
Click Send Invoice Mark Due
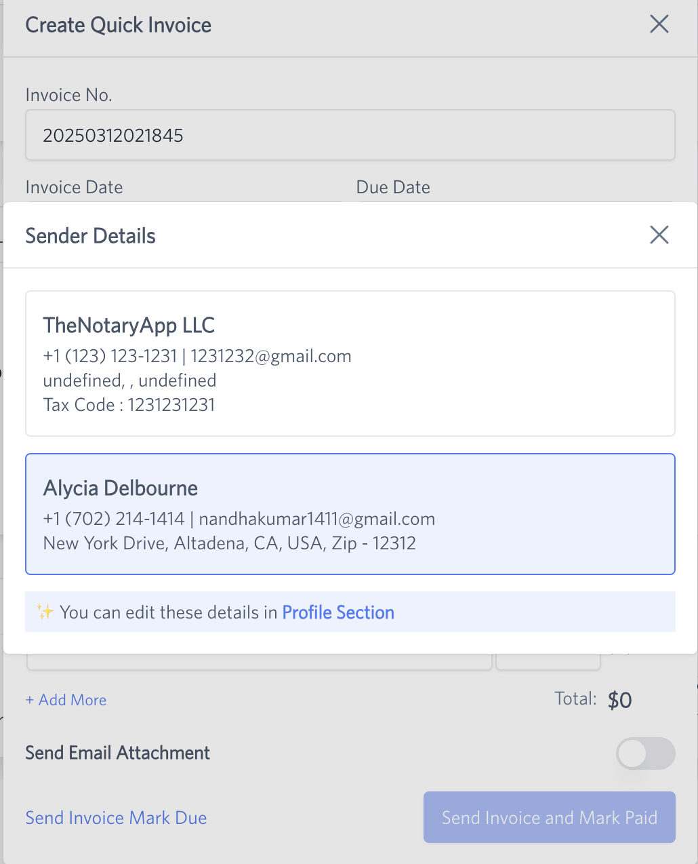[x=116, y=817]
